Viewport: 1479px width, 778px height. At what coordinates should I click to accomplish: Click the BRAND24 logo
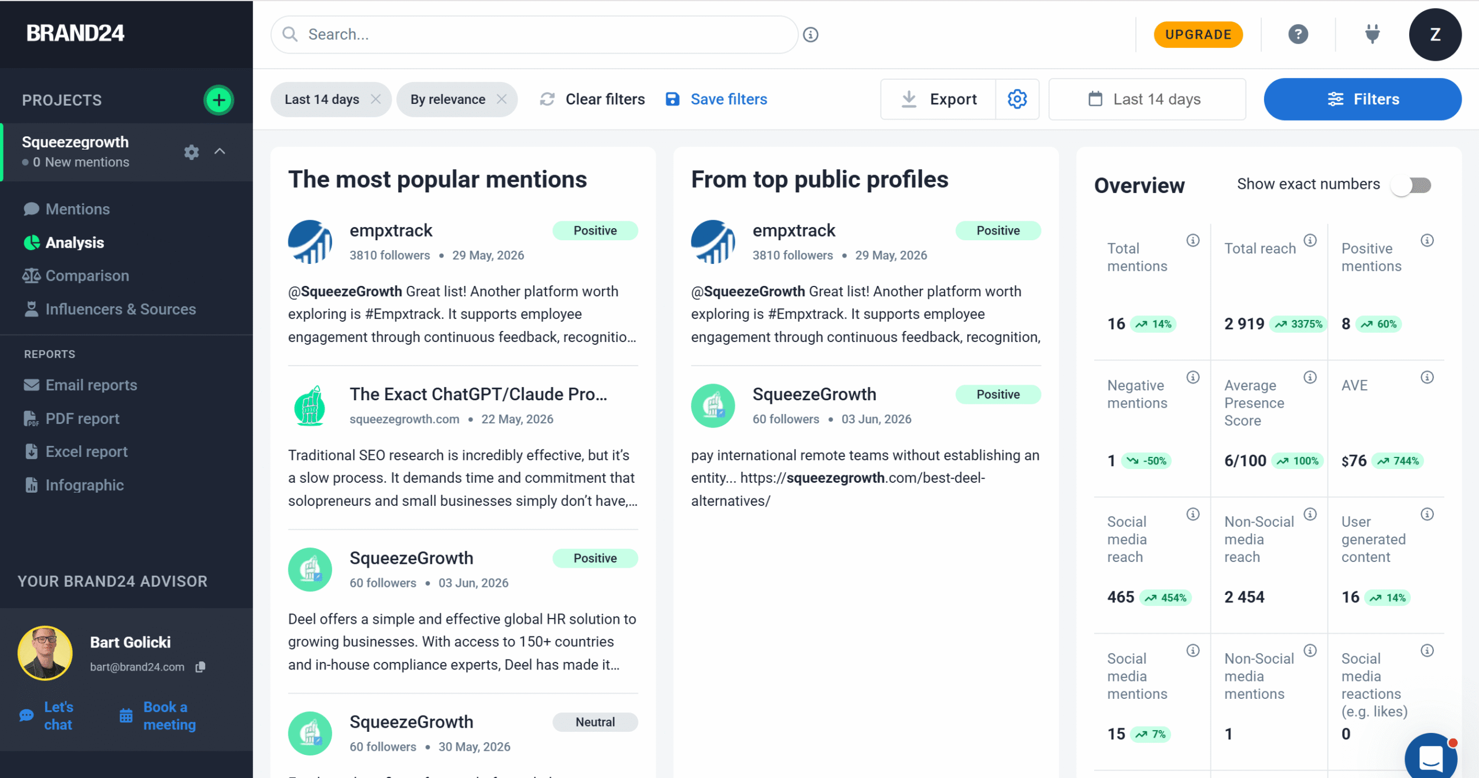(75, 33)
